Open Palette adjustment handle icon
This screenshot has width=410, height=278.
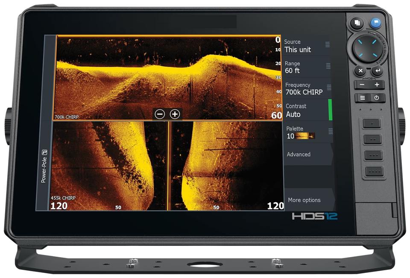tap(331, 131)
